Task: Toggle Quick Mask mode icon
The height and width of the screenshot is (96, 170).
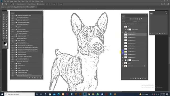Action: [x=4, y=47]
